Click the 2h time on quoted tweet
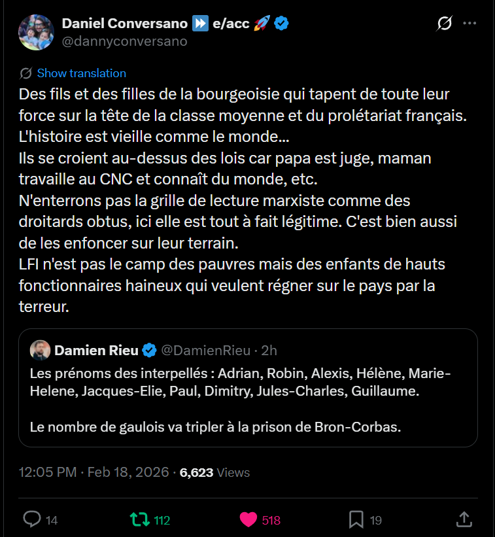 [x=269, y=351]
